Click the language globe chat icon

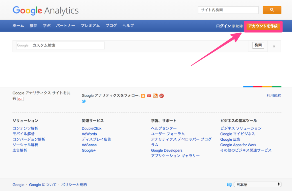(x=229, y=185)
